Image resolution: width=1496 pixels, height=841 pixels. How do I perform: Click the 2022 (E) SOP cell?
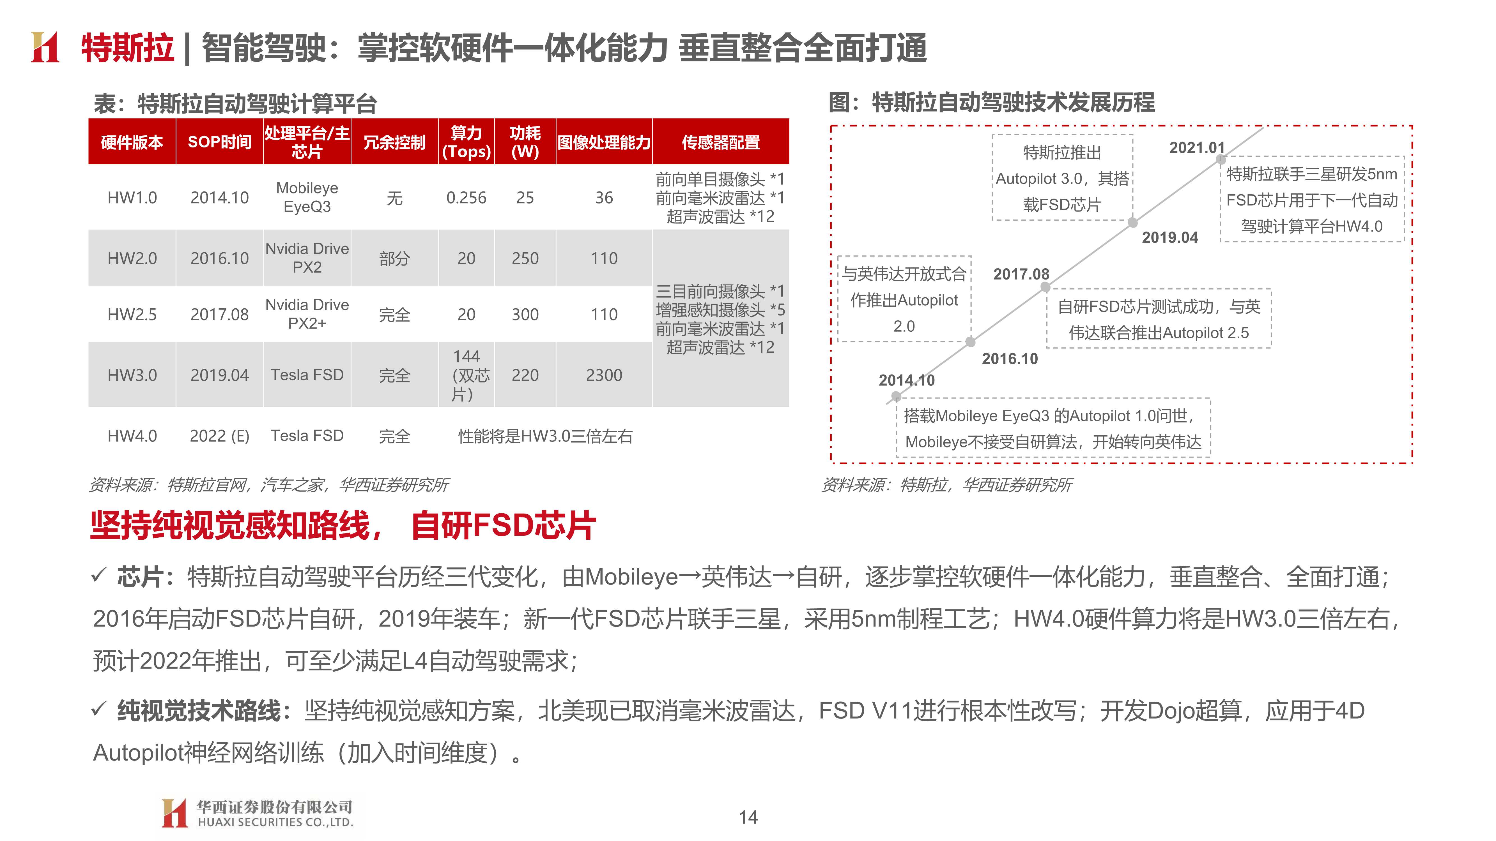coord(220,436)
